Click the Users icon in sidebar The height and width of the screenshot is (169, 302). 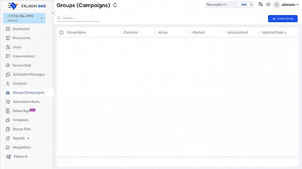[8, 47]
